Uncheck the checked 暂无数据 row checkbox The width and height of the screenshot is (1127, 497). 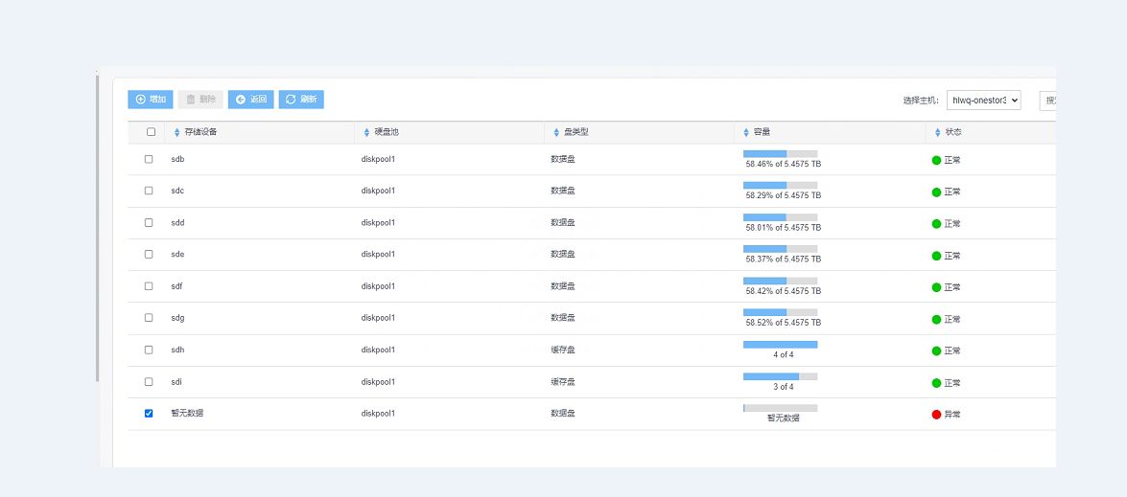pyautogui.click(x=149, y=414)
